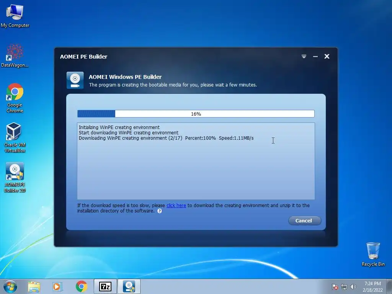Open the AOMEI PE Builder title bar dropdown menu

[x=304, y=57]
